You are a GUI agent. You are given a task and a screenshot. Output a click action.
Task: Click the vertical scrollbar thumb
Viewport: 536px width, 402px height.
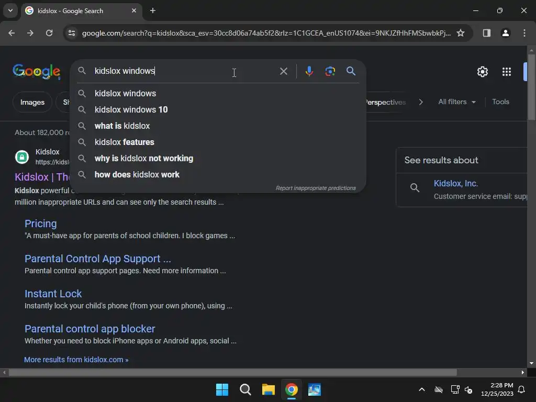tap(531, 87)
